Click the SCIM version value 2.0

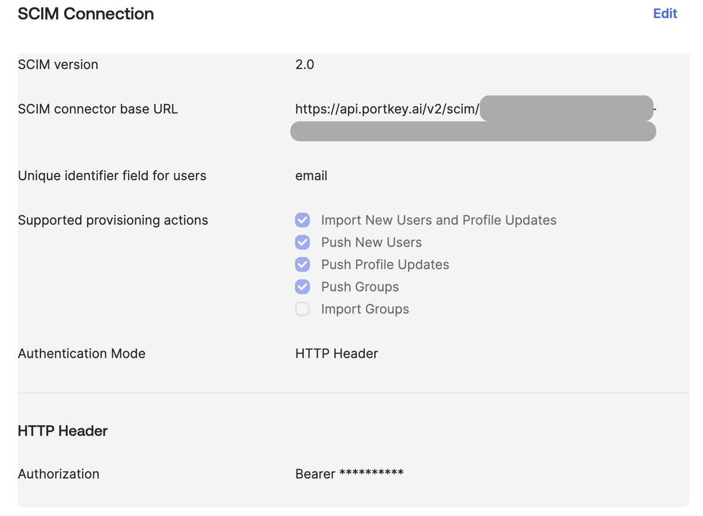(x=305, y=64)
